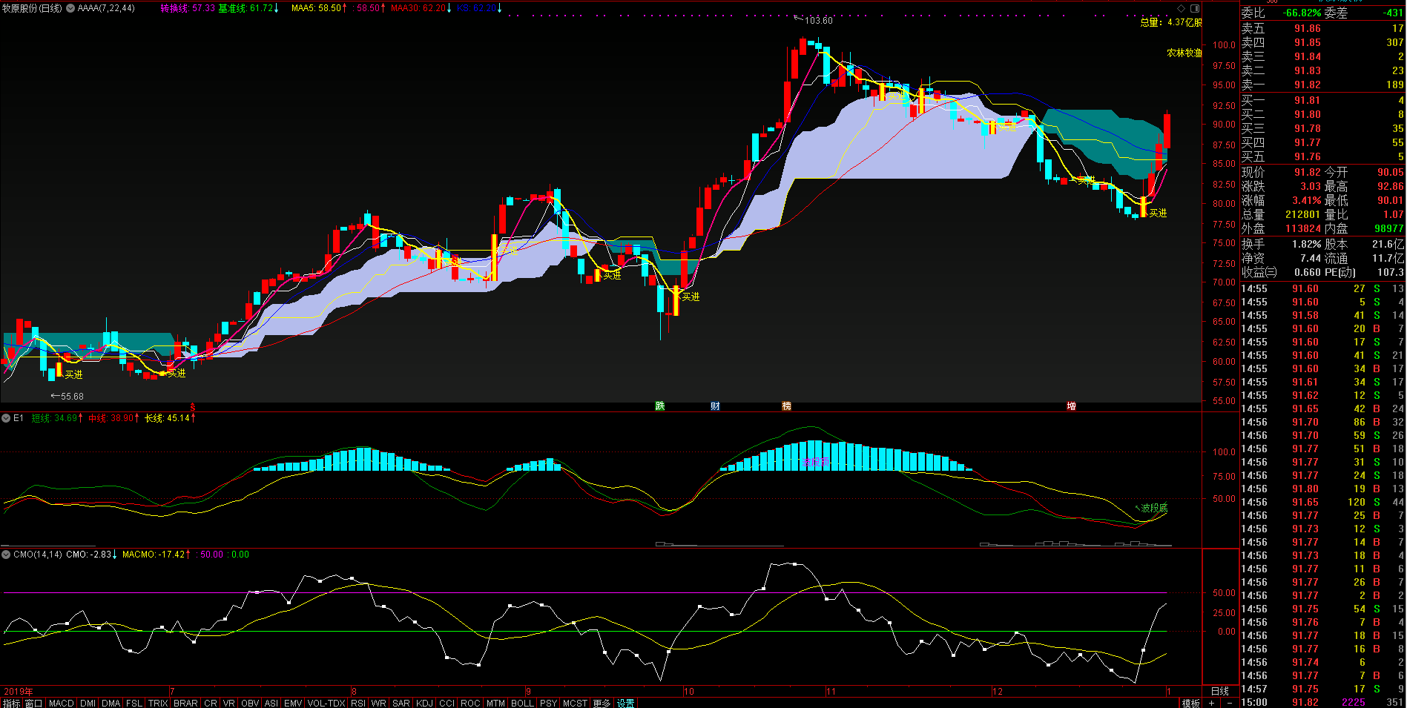Toggle the side panel layout icon
Viewport: 1407px width, 708px height.
[1195, 8]
